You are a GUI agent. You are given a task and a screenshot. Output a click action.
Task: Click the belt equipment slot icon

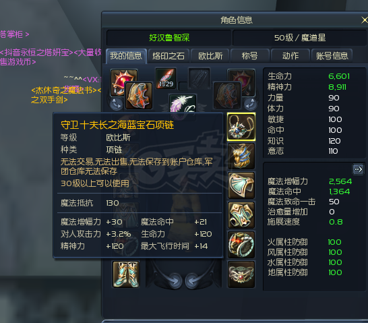[x=241, y=274]
